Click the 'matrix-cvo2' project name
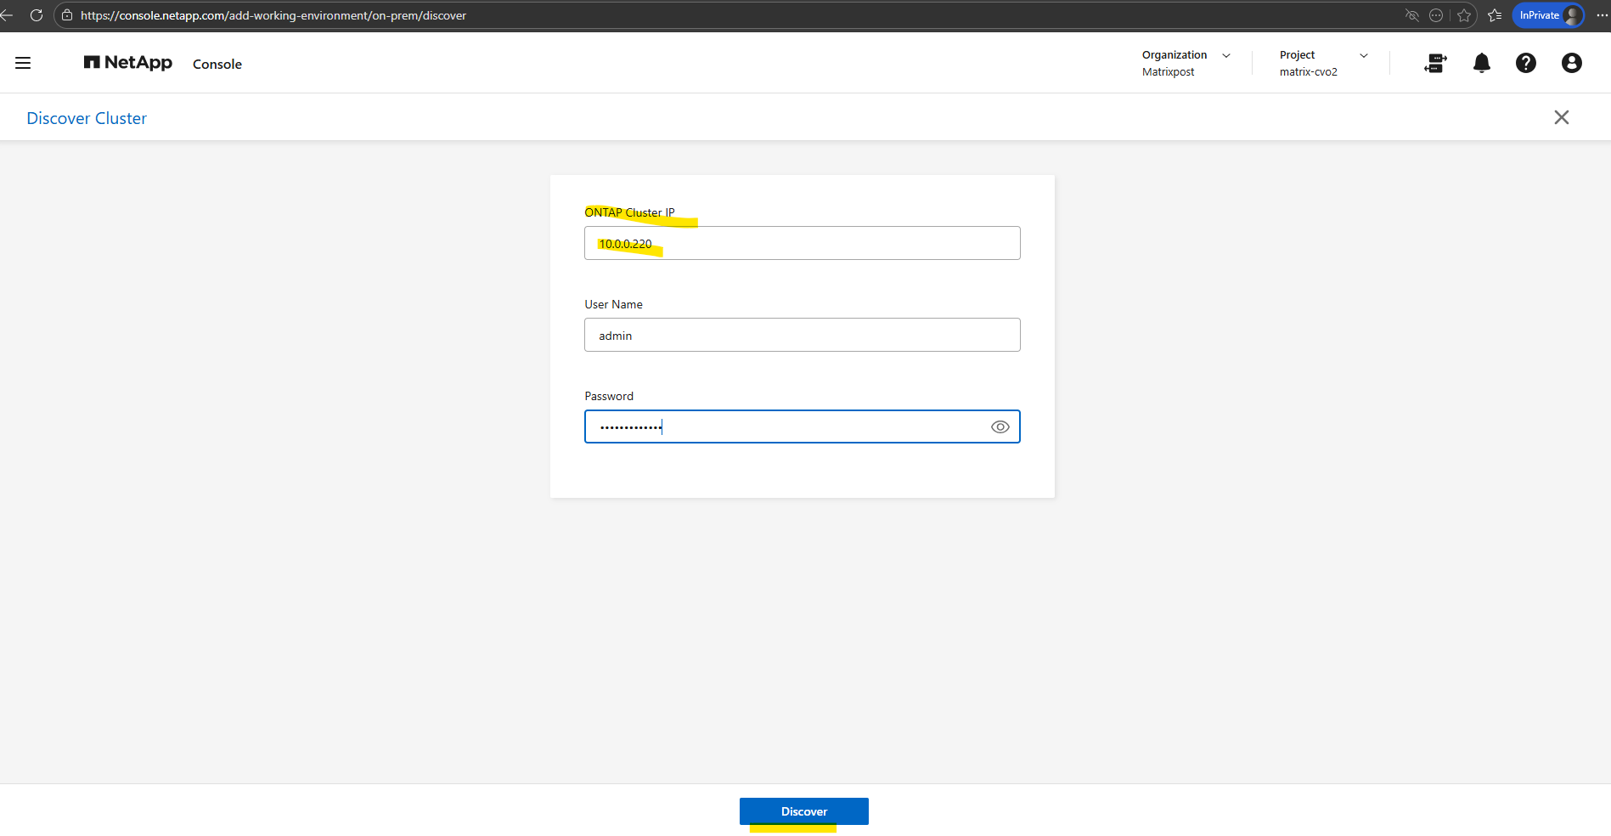The image size is (1611, 836). tap(1309, 72)
